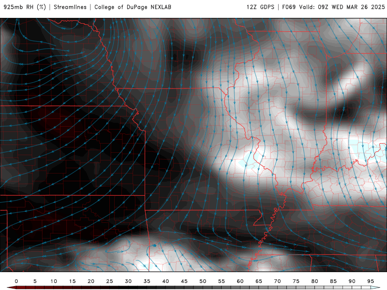This screenshot has height=290, width=387.
Task: Click the '10' label on the color scale
Action: (54, 281)
